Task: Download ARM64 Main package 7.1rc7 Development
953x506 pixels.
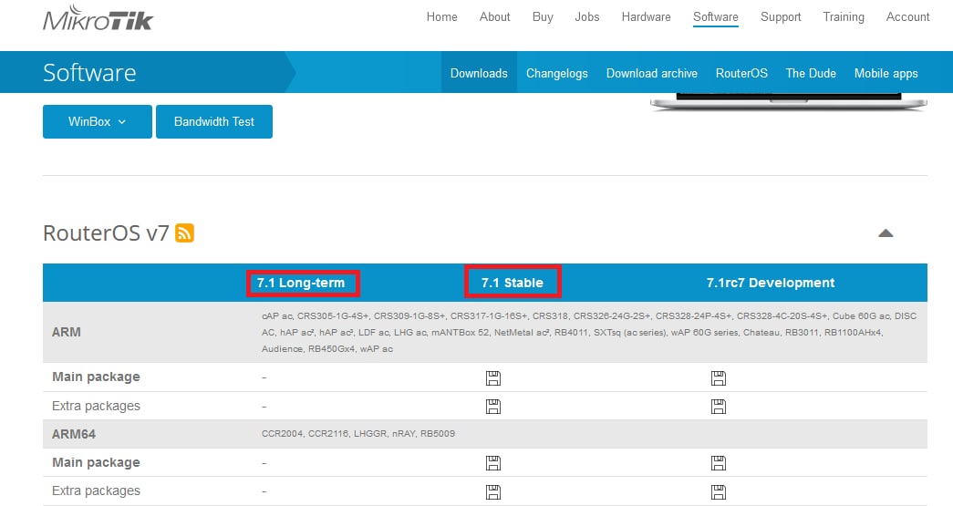Action: [x=719, y=463]
